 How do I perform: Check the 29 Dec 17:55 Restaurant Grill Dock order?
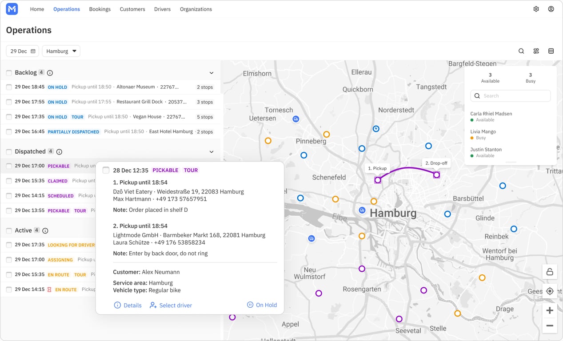tap(9, 102)
